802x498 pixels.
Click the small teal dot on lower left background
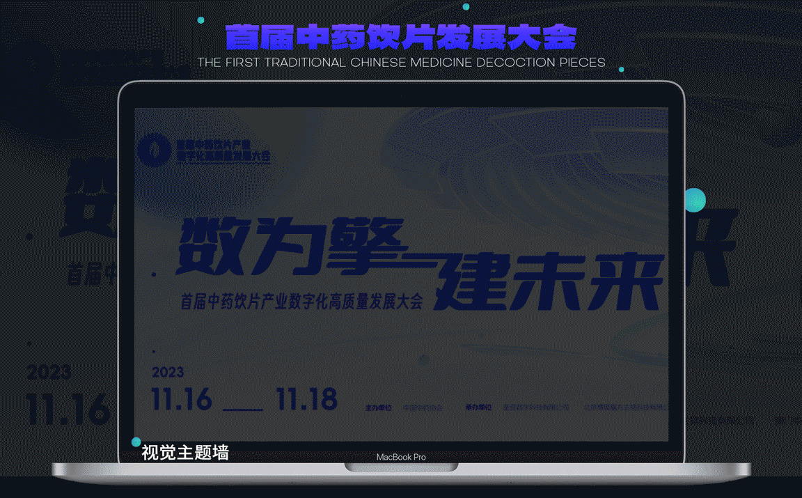[x=29, y=344]
